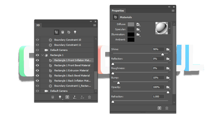Open Opacity texture folder icon
Viewport: 217px width, 124px height.
pos(168,87)
